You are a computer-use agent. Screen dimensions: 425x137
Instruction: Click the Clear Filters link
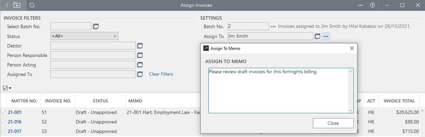(x=161, y=74)
